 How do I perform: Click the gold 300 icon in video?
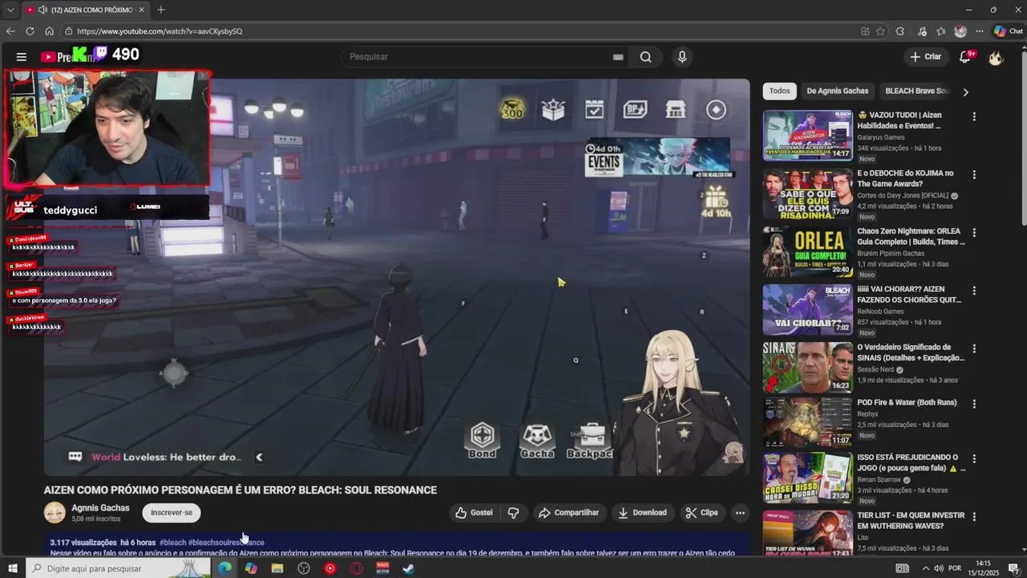pos(512,108)
